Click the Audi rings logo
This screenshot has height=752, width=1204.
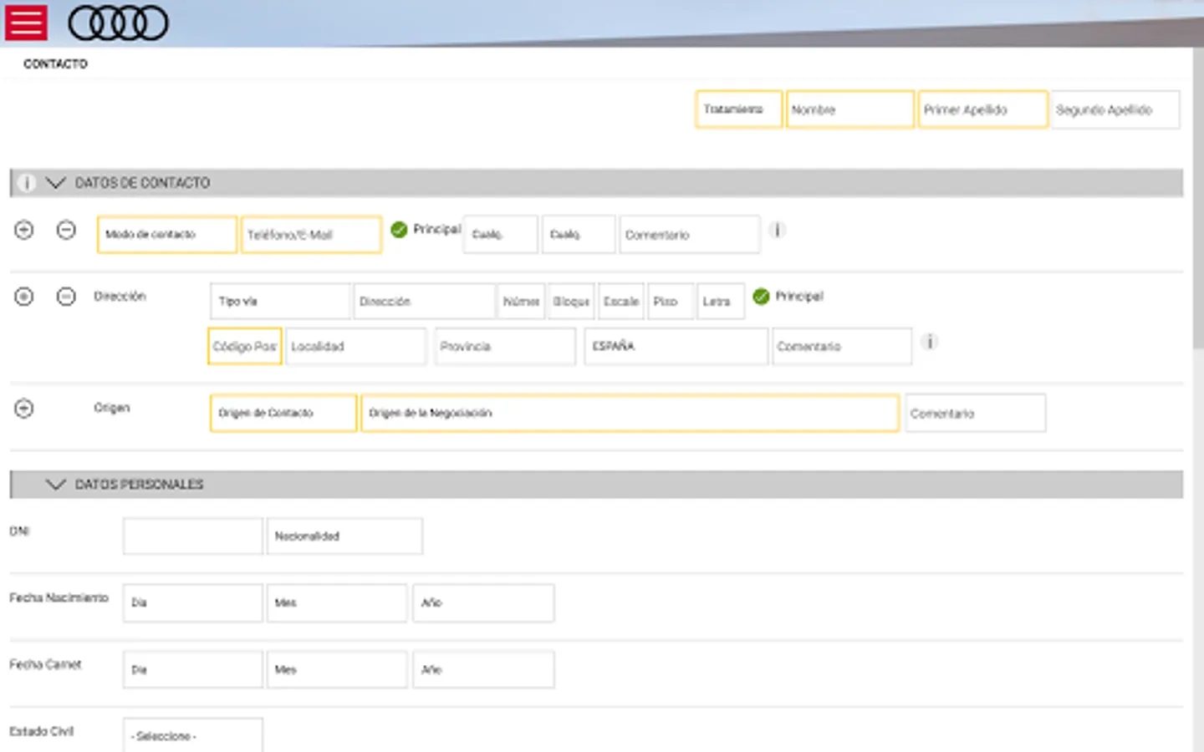click(x=118, y=23)
